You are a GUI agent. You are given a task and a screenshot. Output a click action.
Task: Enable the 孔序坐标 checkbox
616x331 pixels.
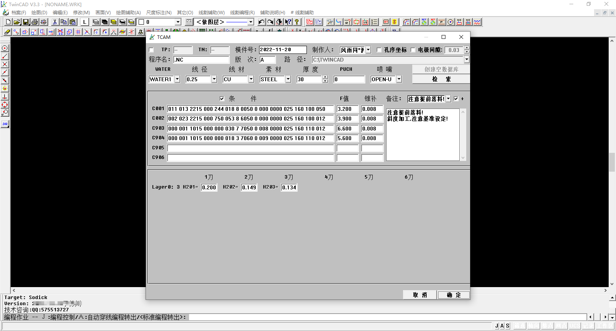379,50
